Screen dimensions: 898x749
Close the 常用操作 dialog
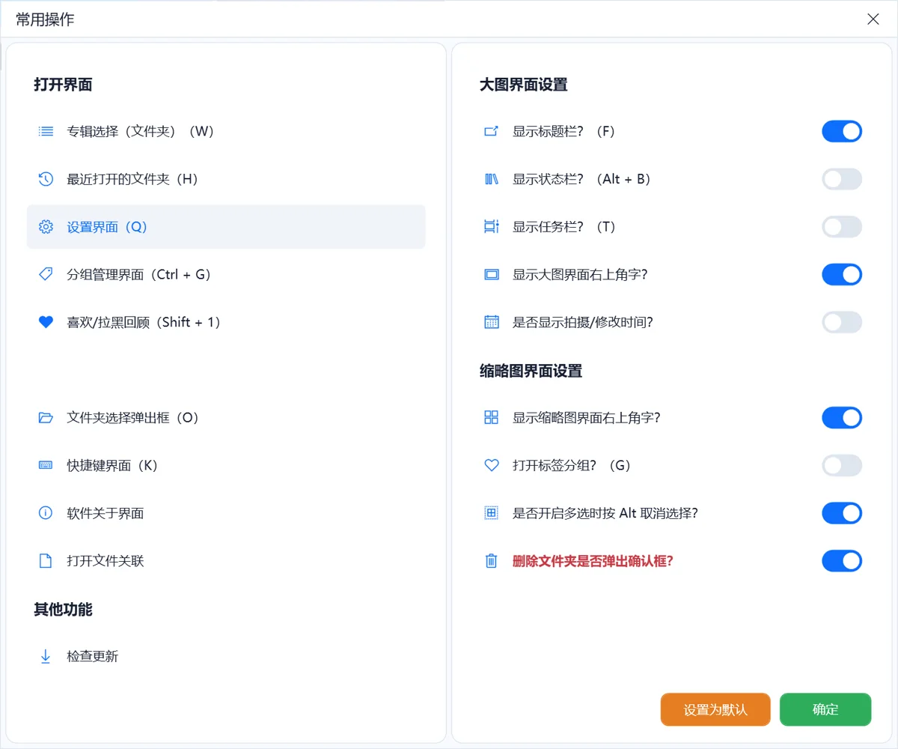[873, 19]
